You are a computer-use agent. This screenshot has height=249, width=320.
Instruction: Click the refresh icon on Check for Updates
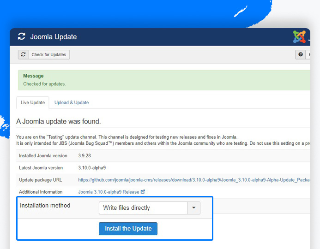[x=23, y=54]
